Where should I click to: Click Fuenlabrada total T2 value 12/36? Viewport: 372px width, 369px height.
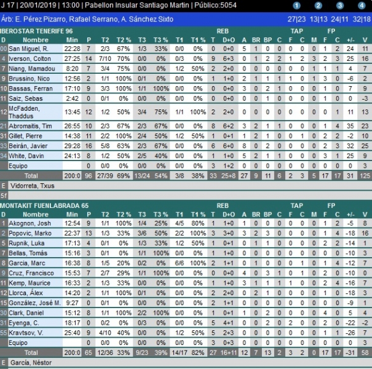coord(105,353)
